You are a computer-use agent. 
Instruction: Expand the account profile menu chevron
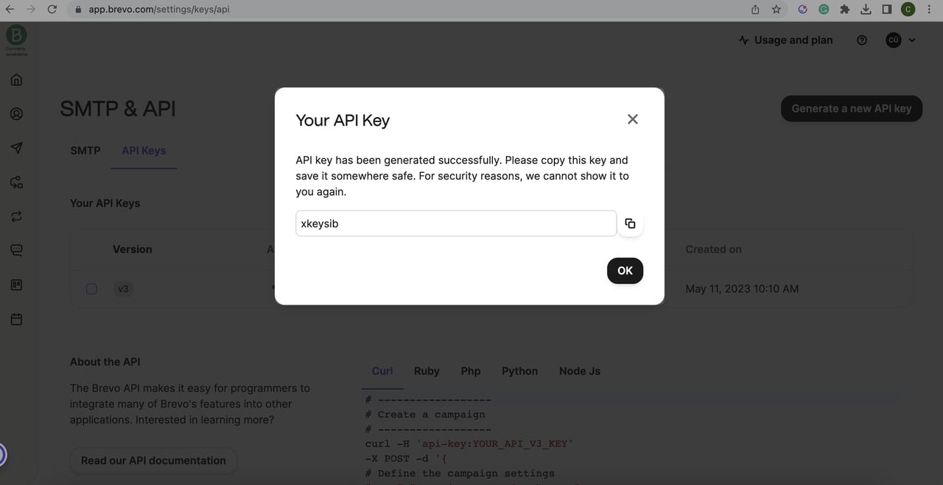click(x=912, y=40)
